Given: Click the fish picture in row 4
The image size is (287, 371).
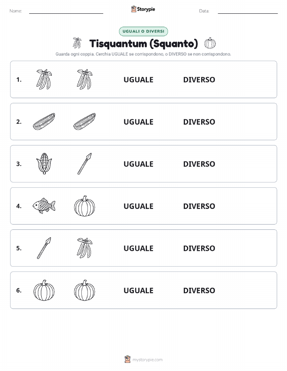Looking at the screenshot, I should pyautogui.click(x=44, y=206).
